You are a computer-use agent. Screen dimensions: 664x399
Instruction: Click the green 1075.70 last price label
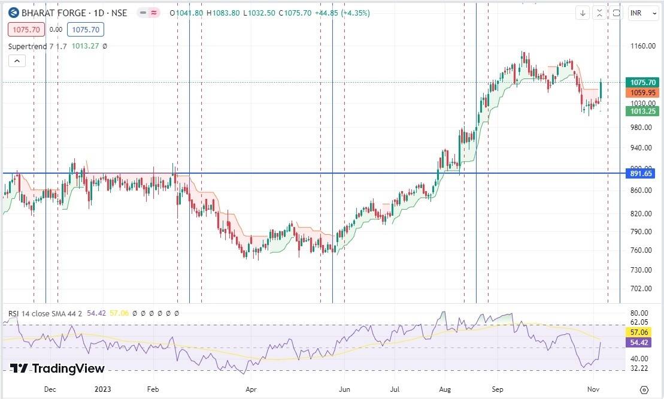(642, 83)
